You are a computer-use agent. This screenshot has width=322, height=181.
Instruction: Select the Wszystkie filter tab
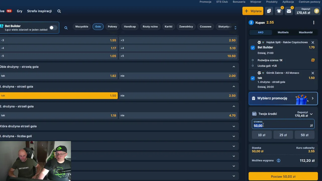tap(82, 27)
